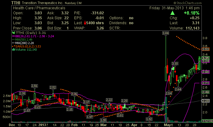Click the Dec date axis label
This screenshot has height=127, width=213.
tap(12, 125)
